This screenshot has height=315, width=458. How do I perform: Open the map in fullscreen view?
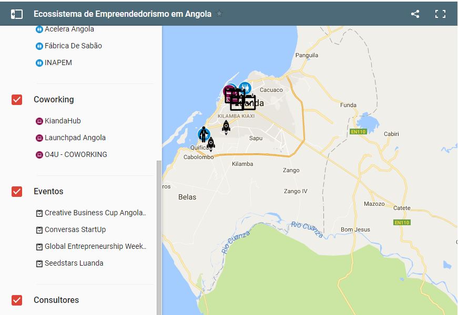pos(440,14)
